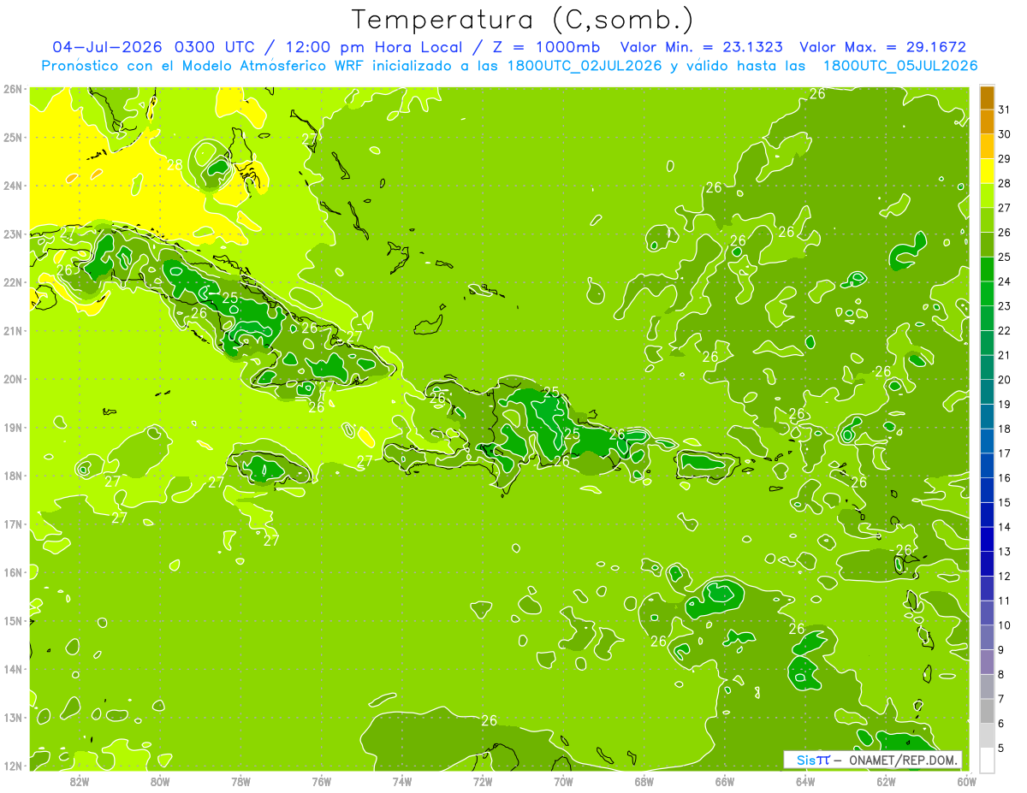Click the longitude axis label "68W"
The image size is (1027, 793).
point(644,780)
